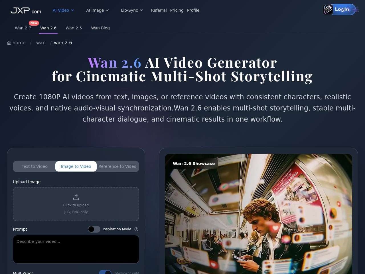
Task: Switch to Text to Video mode
Action: click(x=35, y=166)
